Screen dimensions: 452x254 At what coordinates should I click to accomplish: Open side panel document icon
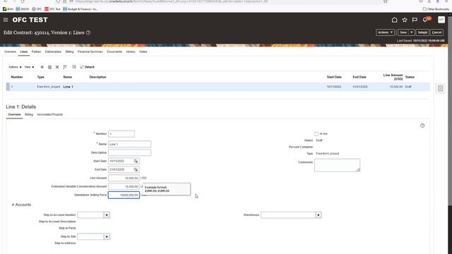(x=440, y=88)
